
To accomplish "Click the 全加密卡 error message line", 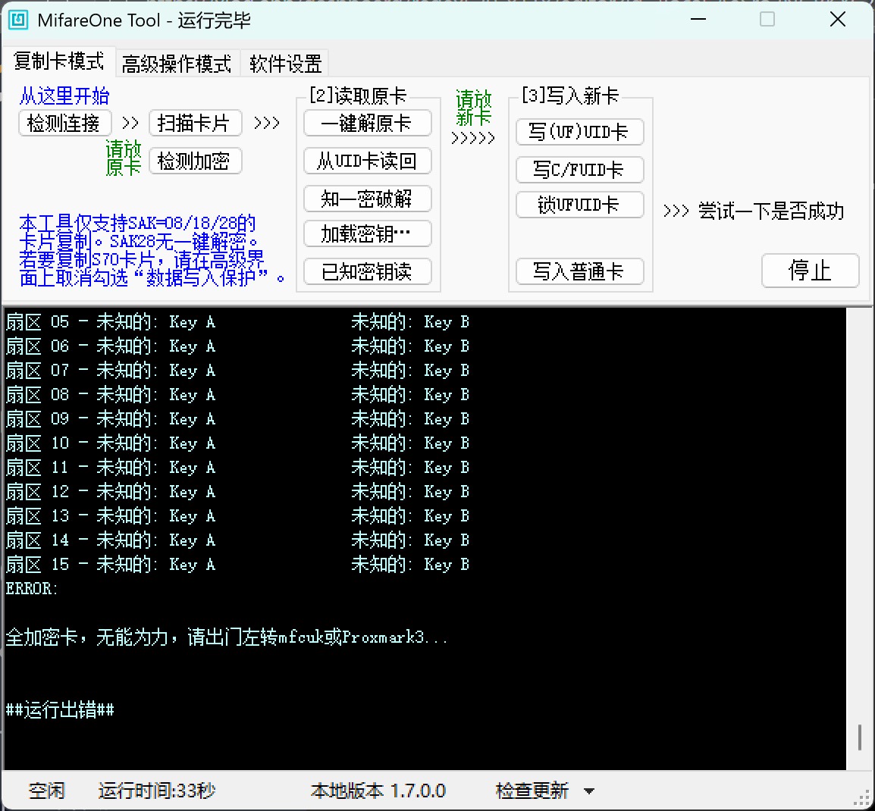I will point(227,637).
